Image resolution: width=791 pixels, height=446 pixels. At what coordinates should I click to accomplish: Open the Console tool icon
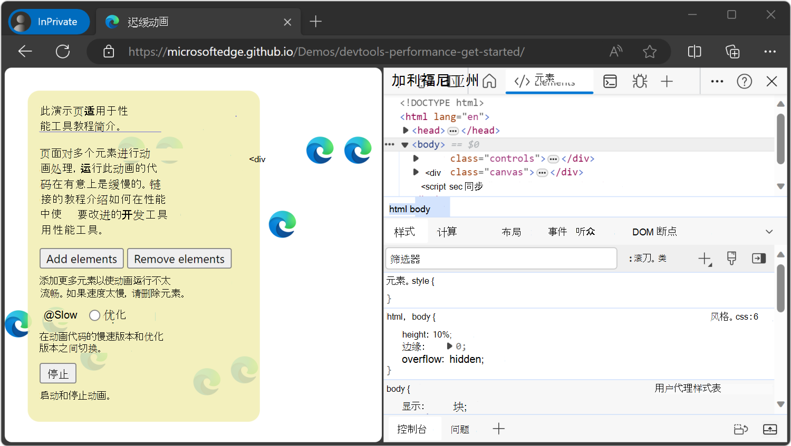coord(610,81)
